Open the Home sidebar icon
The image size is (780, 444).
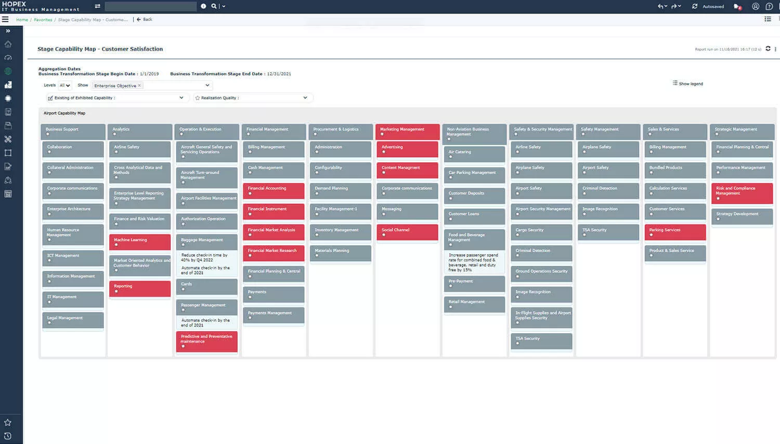pyautogui.click(x=8, y=44)
